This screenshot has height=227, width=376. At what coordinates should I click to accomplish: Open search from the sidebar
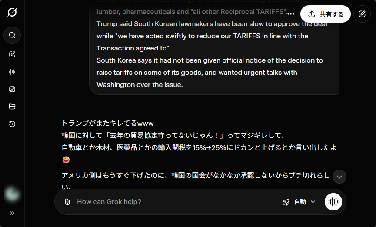point(12,35)
